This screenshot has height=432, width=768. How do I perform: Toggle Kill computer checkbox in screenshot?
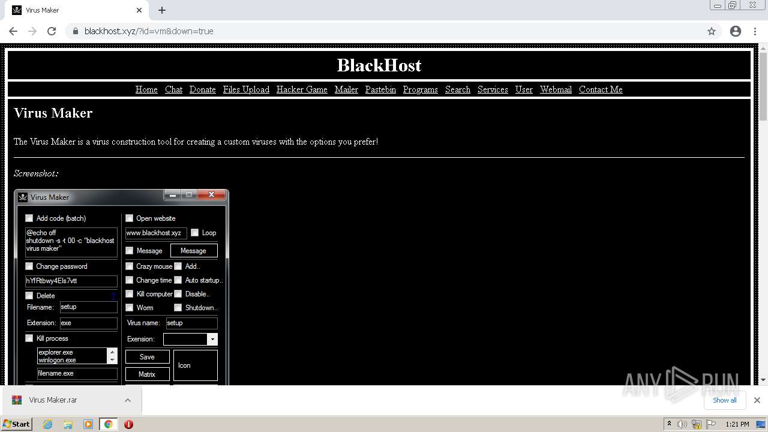(130, 294)
